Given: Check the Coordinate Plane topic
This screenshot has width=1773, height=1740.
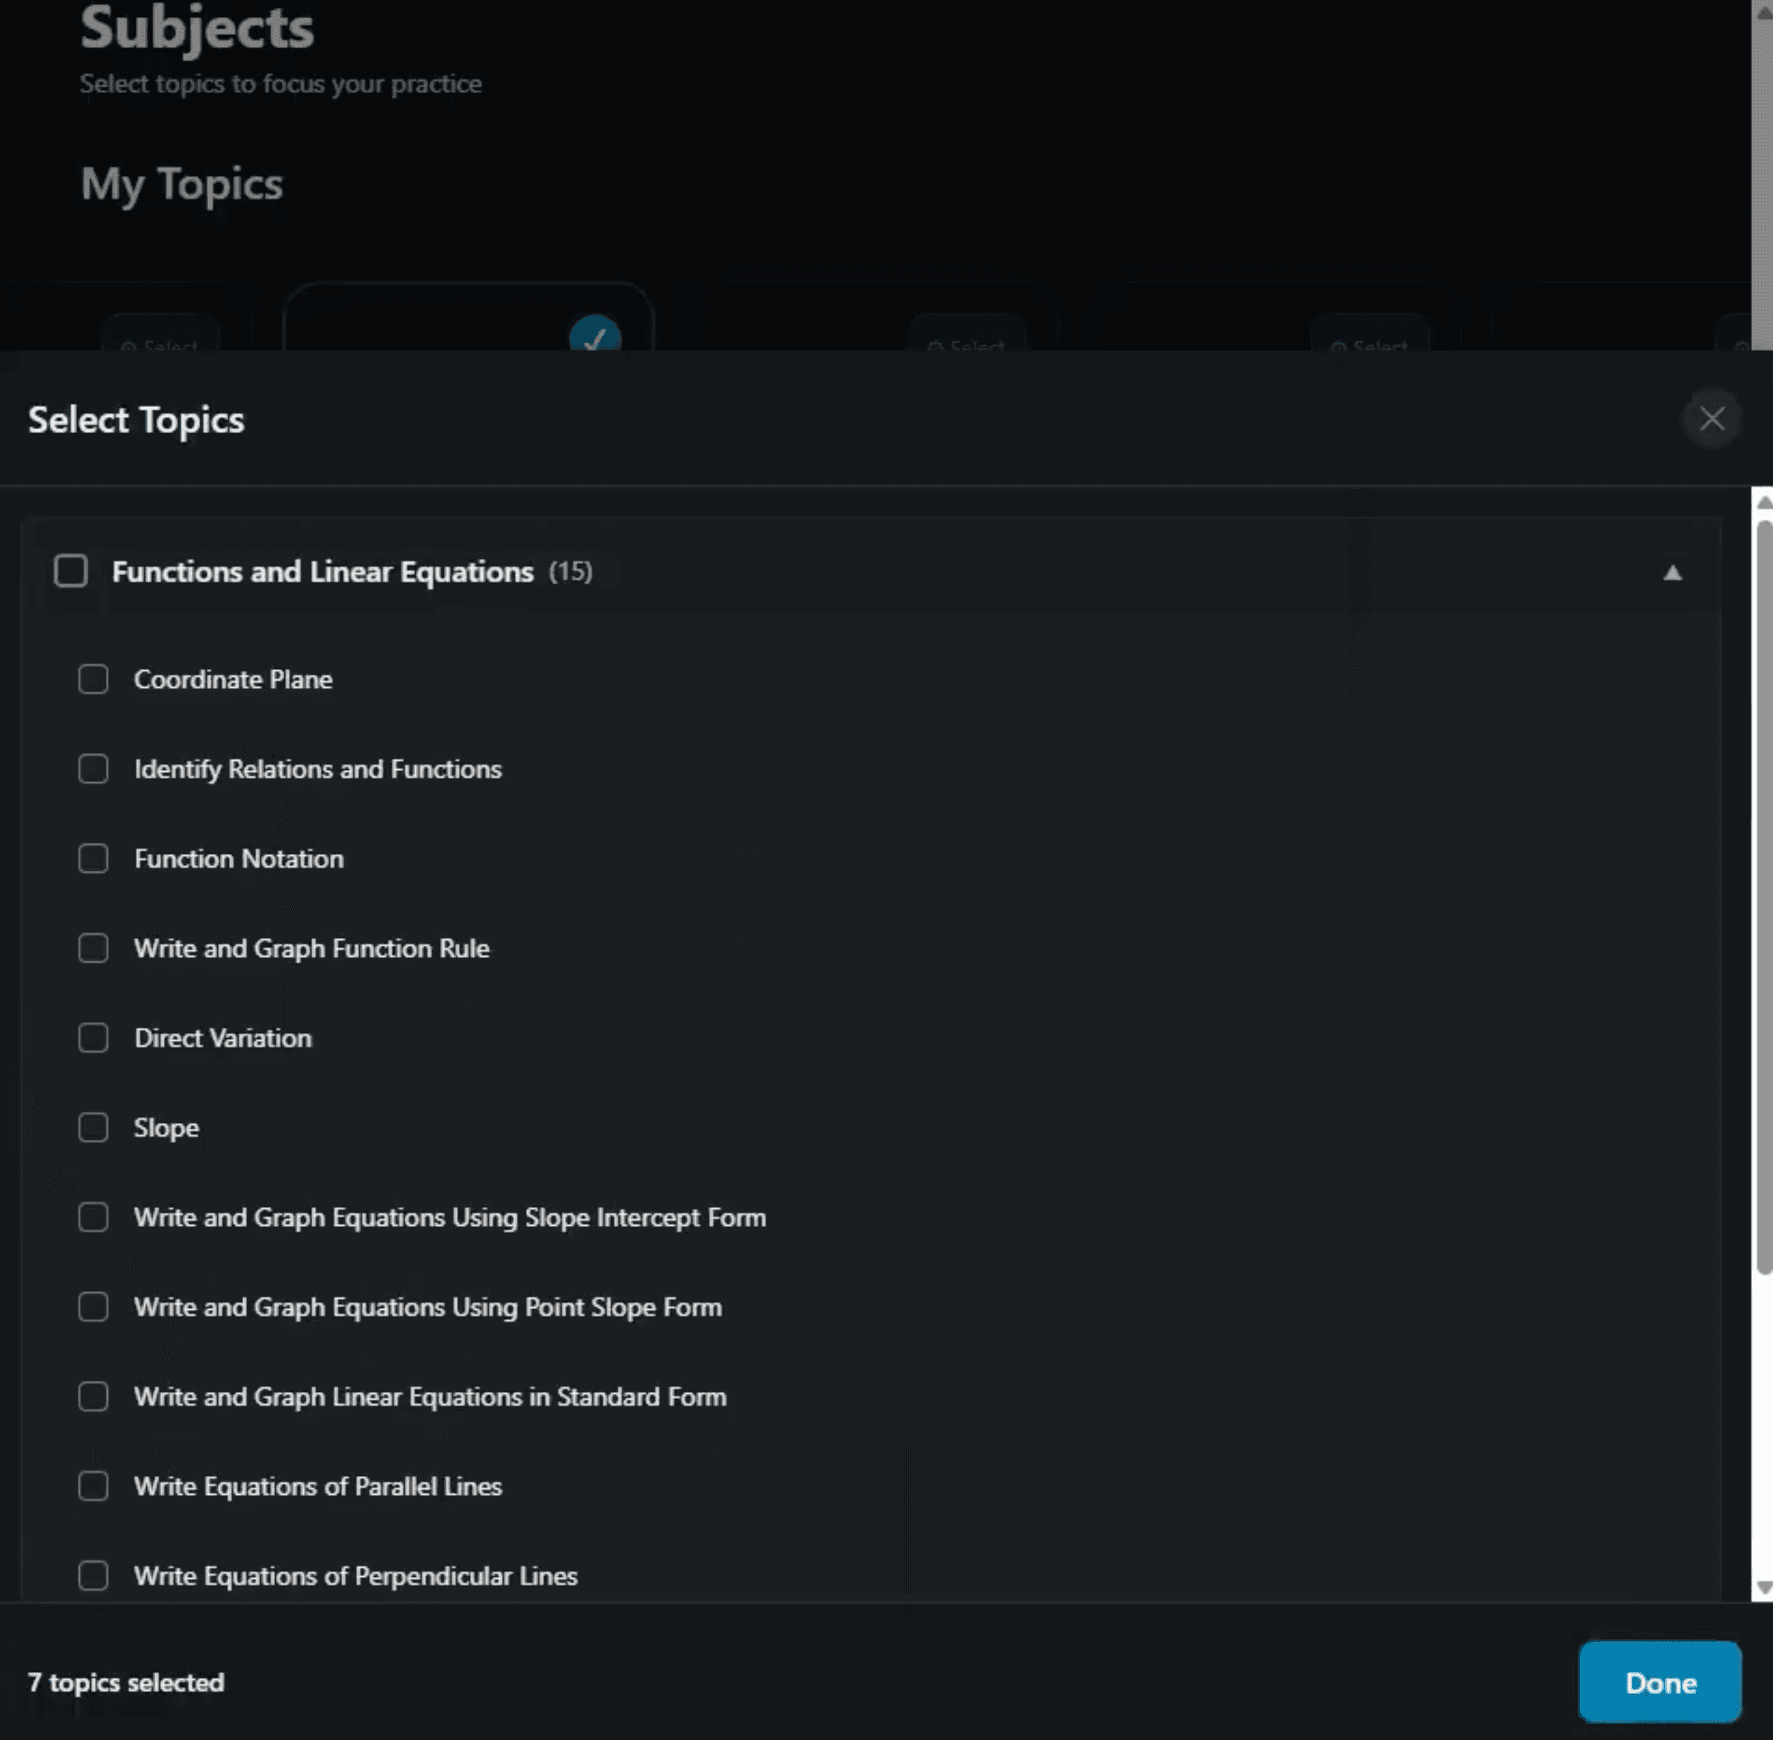Looking at the screenshot, I should [93, 679].
